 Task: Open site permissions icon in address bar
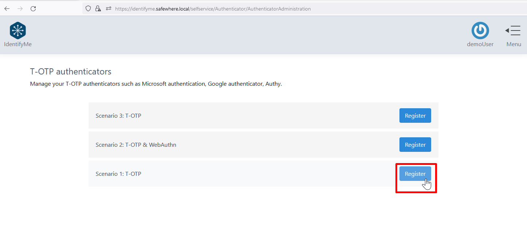click(x=108, y=9)
